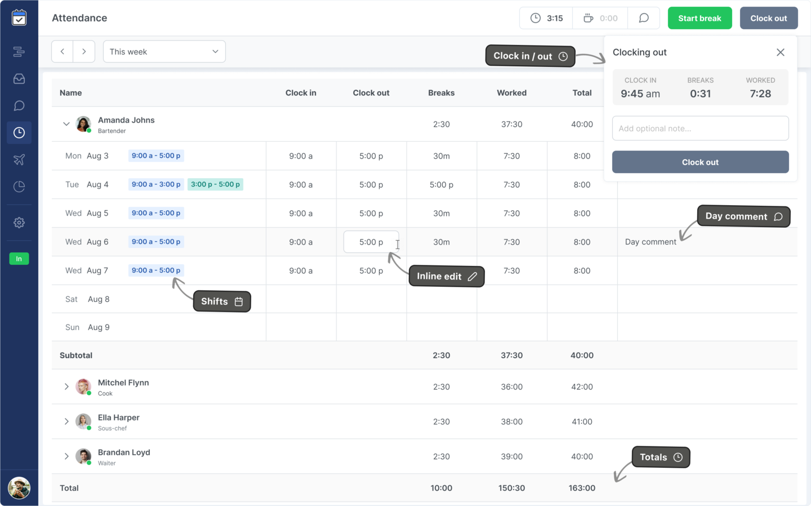Open the scheduling section in the sidebar
Image resolution: width=811 pixels, height=506 pixels.
point(19,52)
